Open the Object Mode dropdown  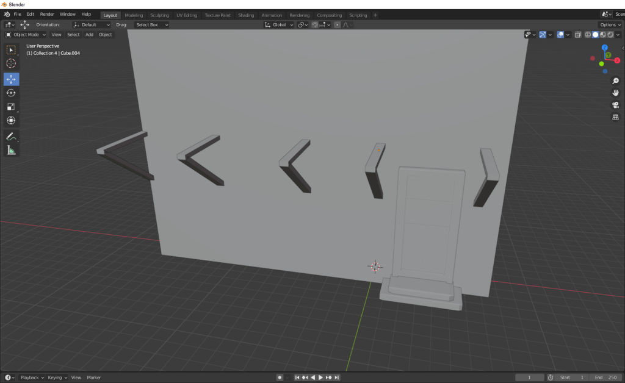click(26, 35)
